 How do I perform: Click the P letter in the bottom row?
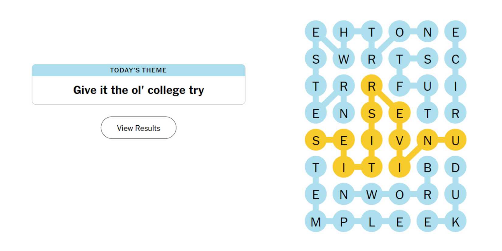point(343,222)
